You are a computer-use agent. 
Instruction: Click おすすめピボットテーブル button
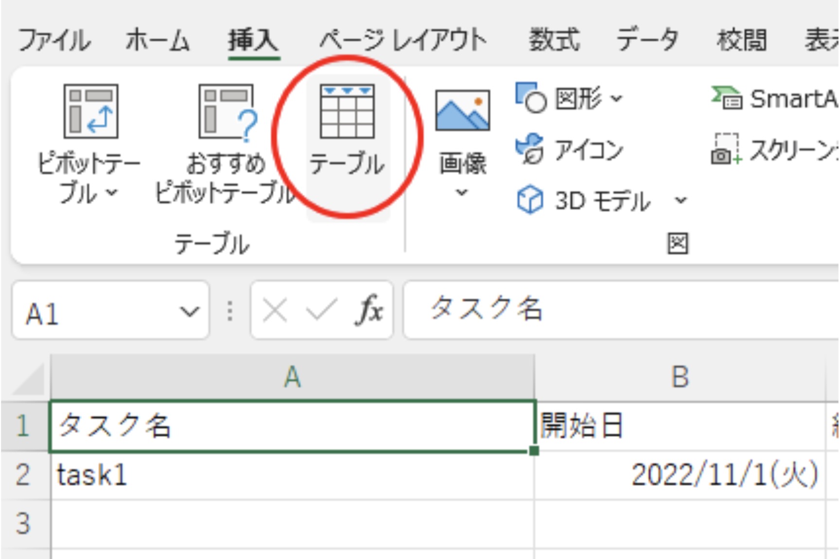coord(226,145)
